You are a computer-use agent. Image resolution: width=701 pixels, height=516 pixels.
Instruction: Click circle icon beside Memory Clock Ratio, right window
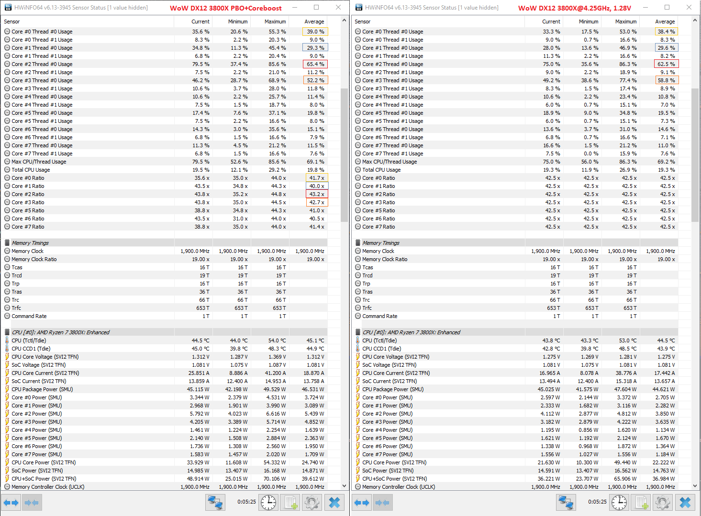tap(358, 259)
